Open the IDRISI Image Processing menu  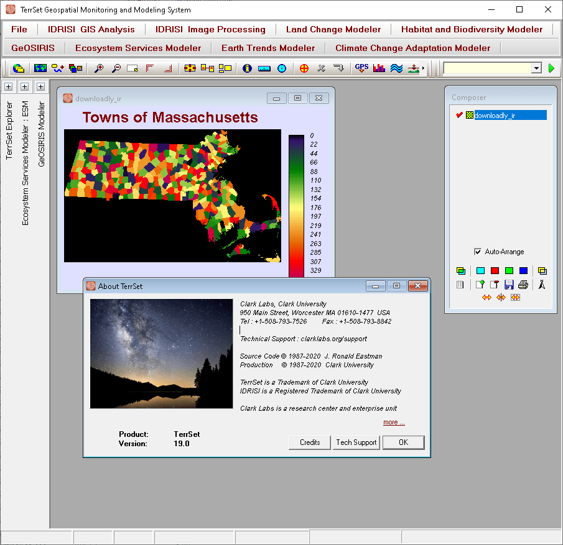tap(210, 29)
